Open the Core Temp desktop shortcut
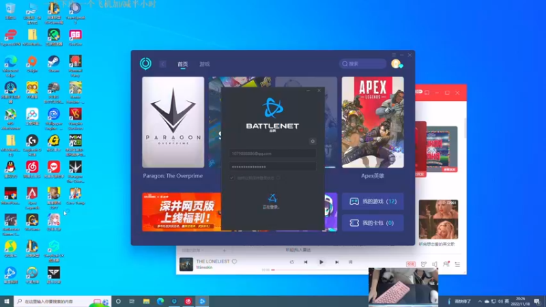This screenshot has width=546, height=307. [x=75, y=196]
